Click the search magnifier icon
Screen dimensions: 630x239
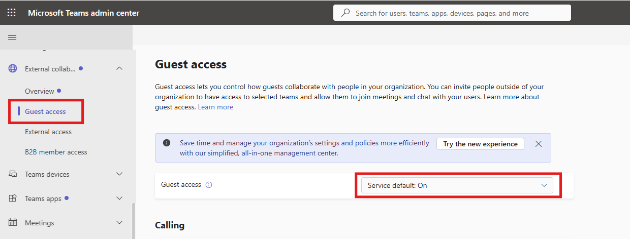coord(345,13)
